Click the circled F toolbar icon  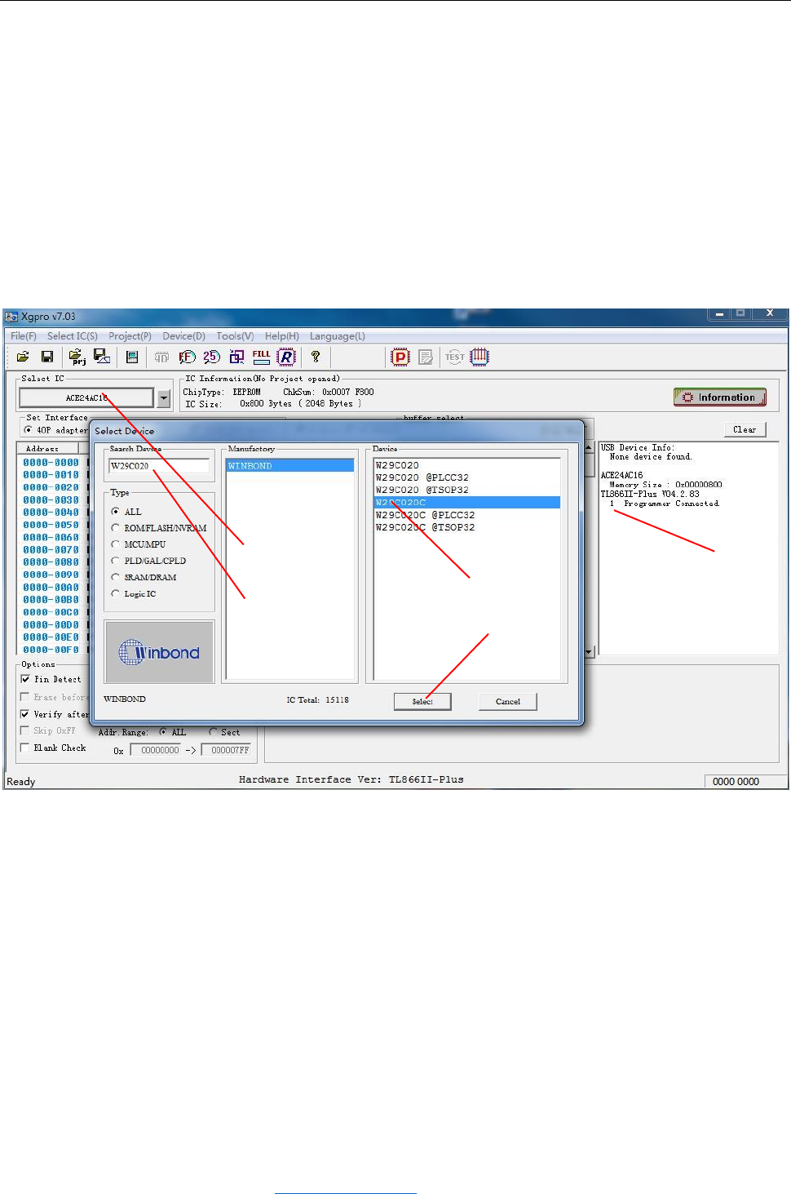coord(187,357)
